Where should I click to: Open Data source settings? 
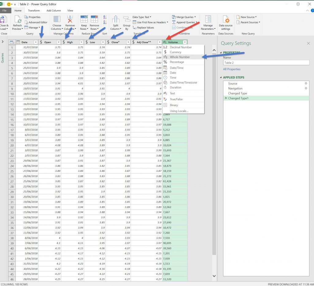[x=226, y=20]
